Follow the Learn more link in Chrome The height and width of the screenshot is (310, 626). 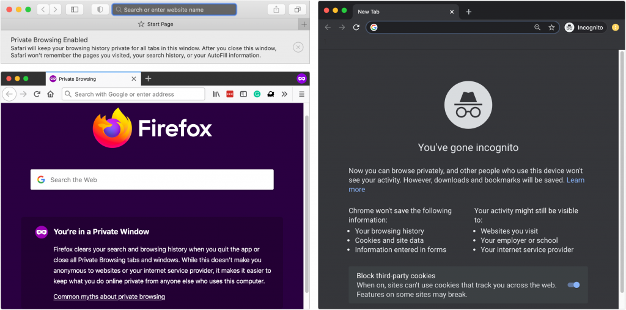click(575, 180)
